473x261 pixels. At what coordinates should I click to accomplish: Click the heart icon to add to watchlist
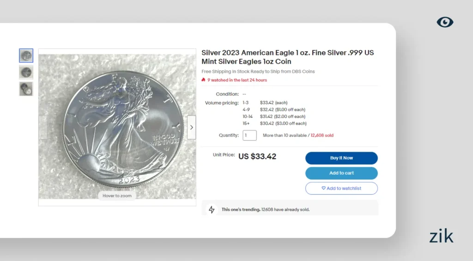[323, 188]
